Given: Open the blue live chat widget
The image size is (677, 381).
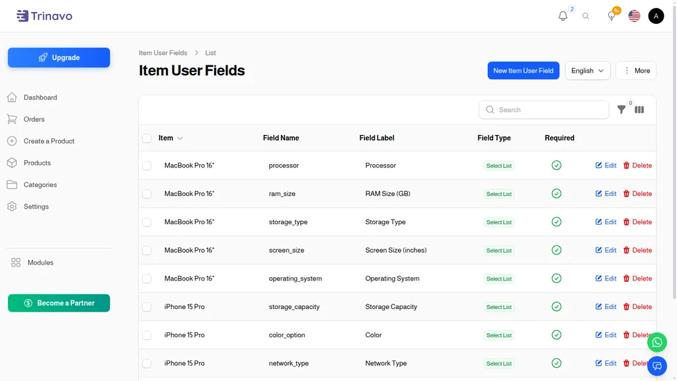Looking at the screenshot, I should [x=657, y=366].
